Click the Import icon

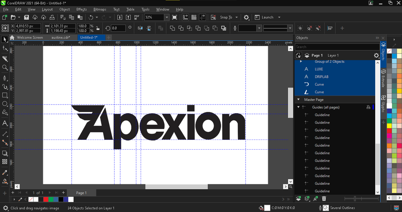tap(120, 17)
